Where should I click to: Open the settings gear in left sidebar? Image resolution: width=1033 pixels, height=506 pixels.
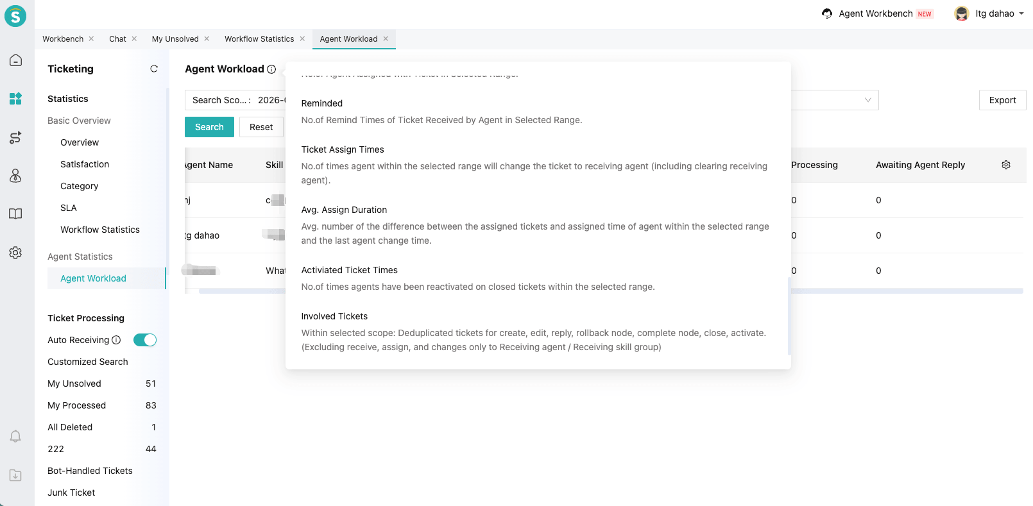(15, 253)
